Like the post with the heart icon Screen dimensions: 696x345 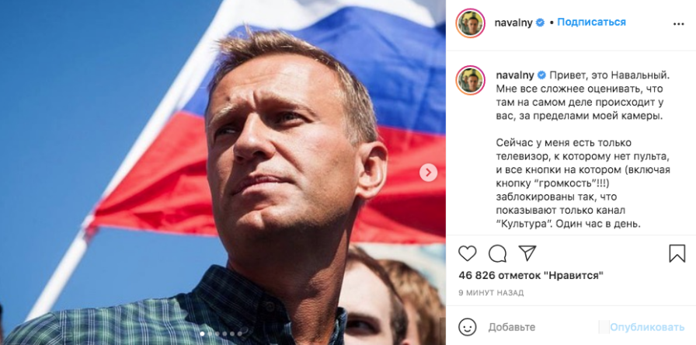click(x=467, y=253)
